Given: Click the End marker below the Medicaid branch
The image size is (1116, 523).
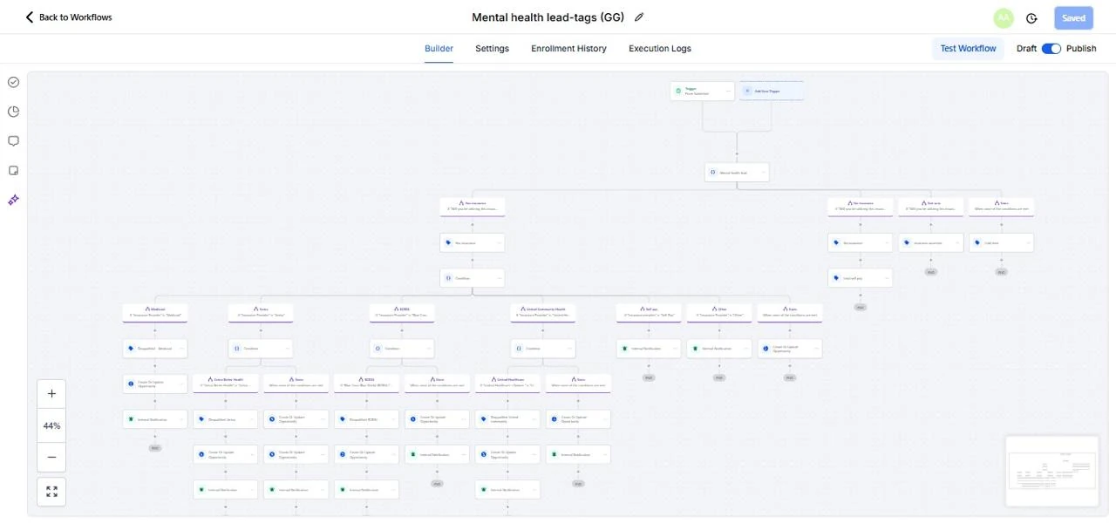Looking at the screenshot, I should click(155, 448).
